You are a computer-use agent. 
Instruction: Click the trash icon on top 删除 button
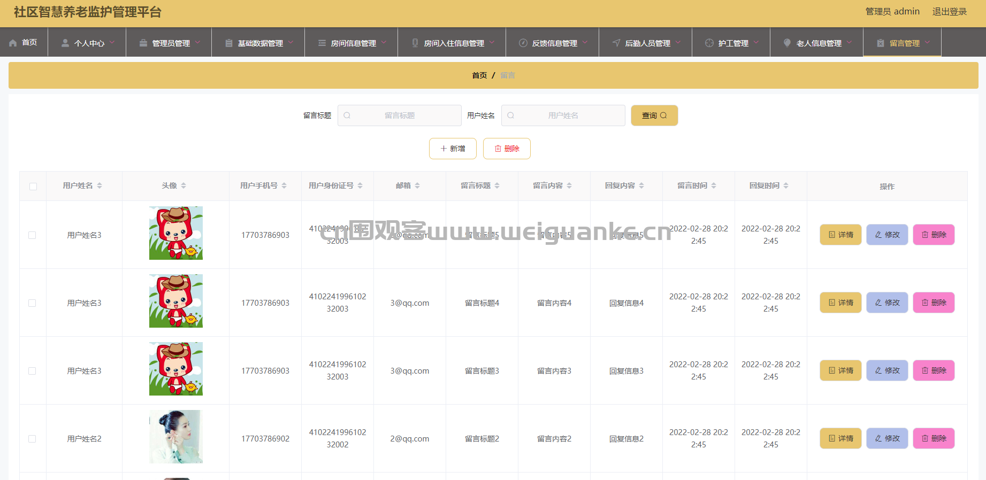click(498, 149)
